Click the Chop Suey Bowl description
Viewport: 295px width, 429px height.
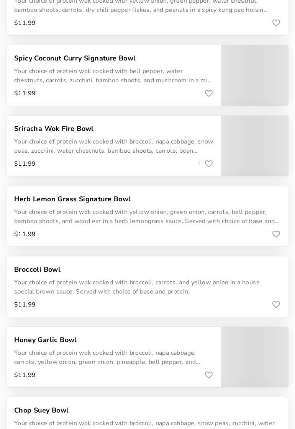[x=144, y=423]
